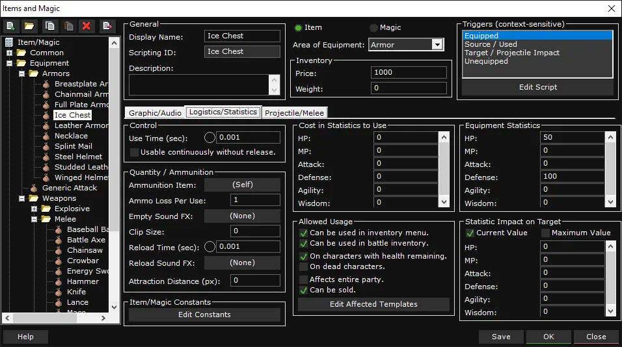Click the Battle Axe item icon

(x=59, y=240)
